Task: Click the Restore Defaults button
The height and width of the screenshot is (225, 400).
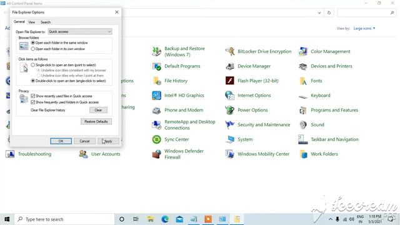Action: [96, 121]
